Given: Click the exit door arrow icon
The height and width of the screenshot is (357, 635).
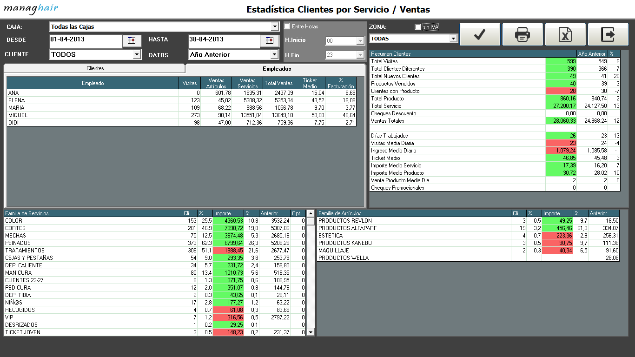Looking at the screenshot, I should [608, 34].
